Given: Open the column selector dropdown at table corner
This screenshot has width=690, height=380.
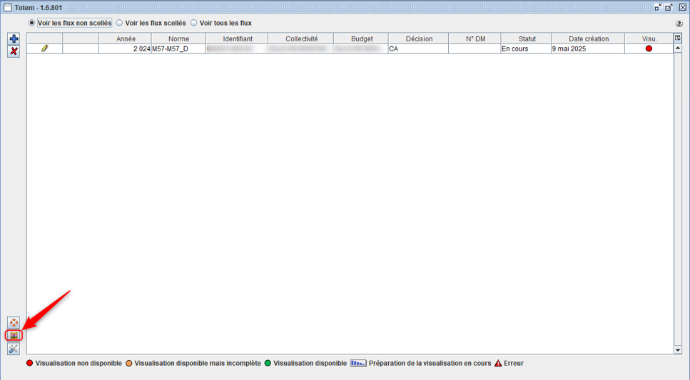Looking at the screenshot, I should [678, 38].
